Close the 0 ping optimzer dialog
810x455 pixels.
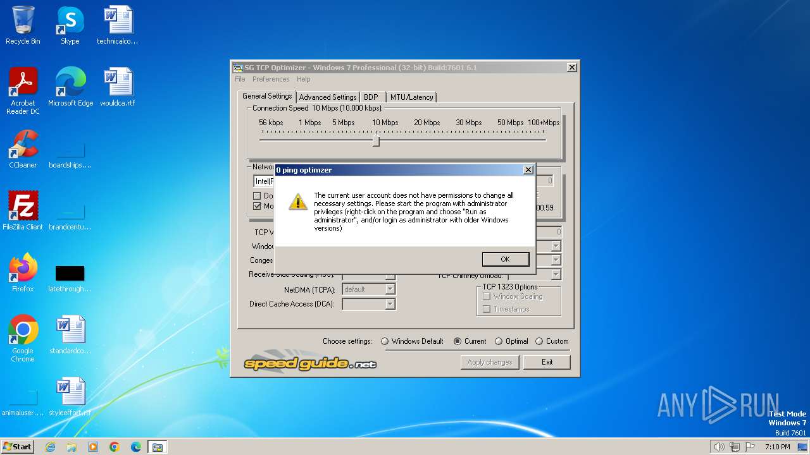528,170
